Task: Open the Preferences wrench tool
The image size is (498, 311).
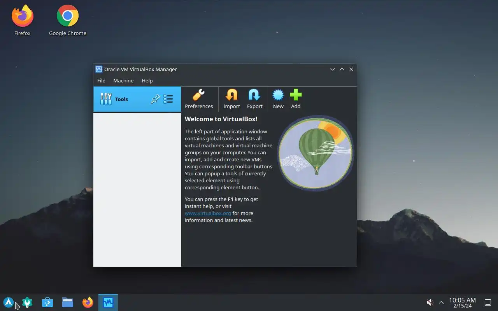Action: tap(199, 99)
